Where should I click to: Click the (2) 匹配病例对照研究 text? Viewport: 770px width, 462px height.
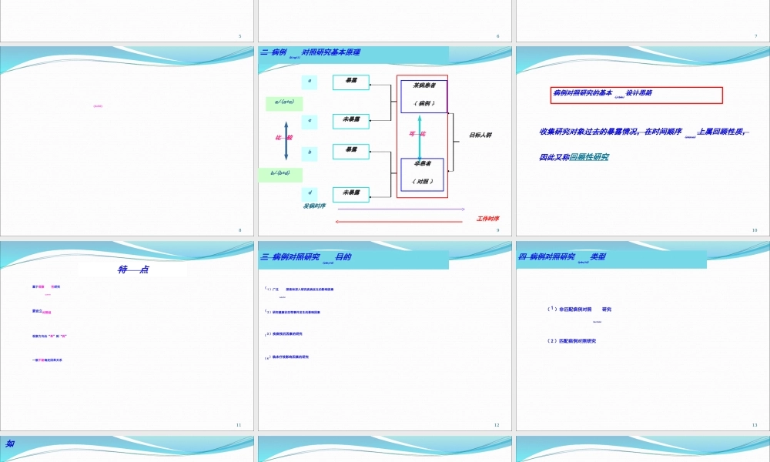[571, 340]
